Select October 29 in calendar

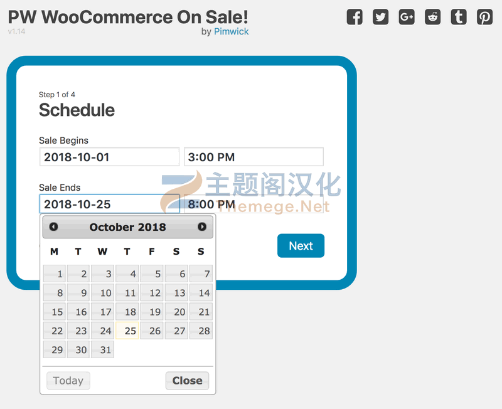(x=55, y=349)
